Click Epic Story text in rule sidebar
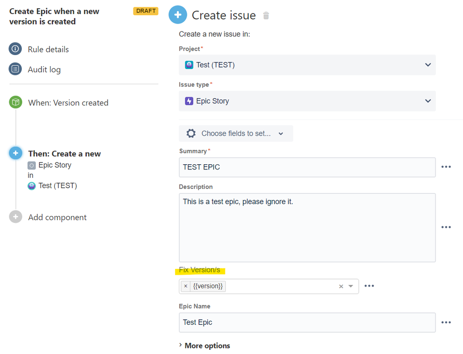Image resolution: width=463 pixels, height=354 pixels. tap(55, 165)
